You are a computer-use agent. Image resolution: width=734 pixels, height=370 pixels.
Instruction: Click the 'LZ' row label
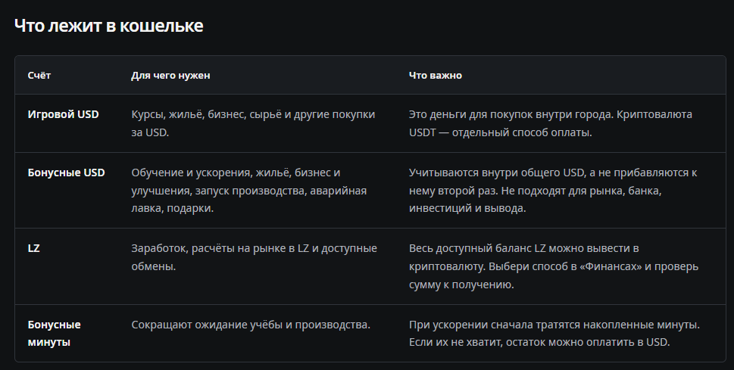coord(33,248)
